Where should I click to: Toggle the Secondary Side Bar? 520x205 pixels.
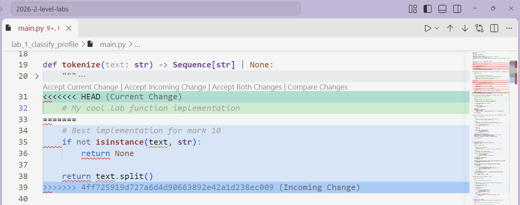[x=457, y=9]
